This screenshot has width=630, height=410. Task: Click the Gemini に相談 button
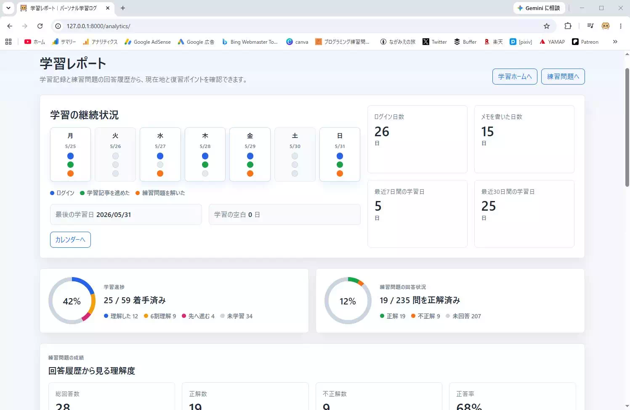(x=539, y=8)
